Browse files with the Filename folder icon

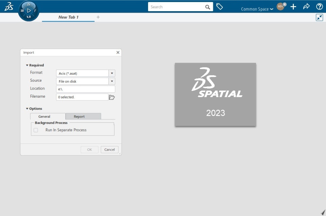tap(112, 97)
